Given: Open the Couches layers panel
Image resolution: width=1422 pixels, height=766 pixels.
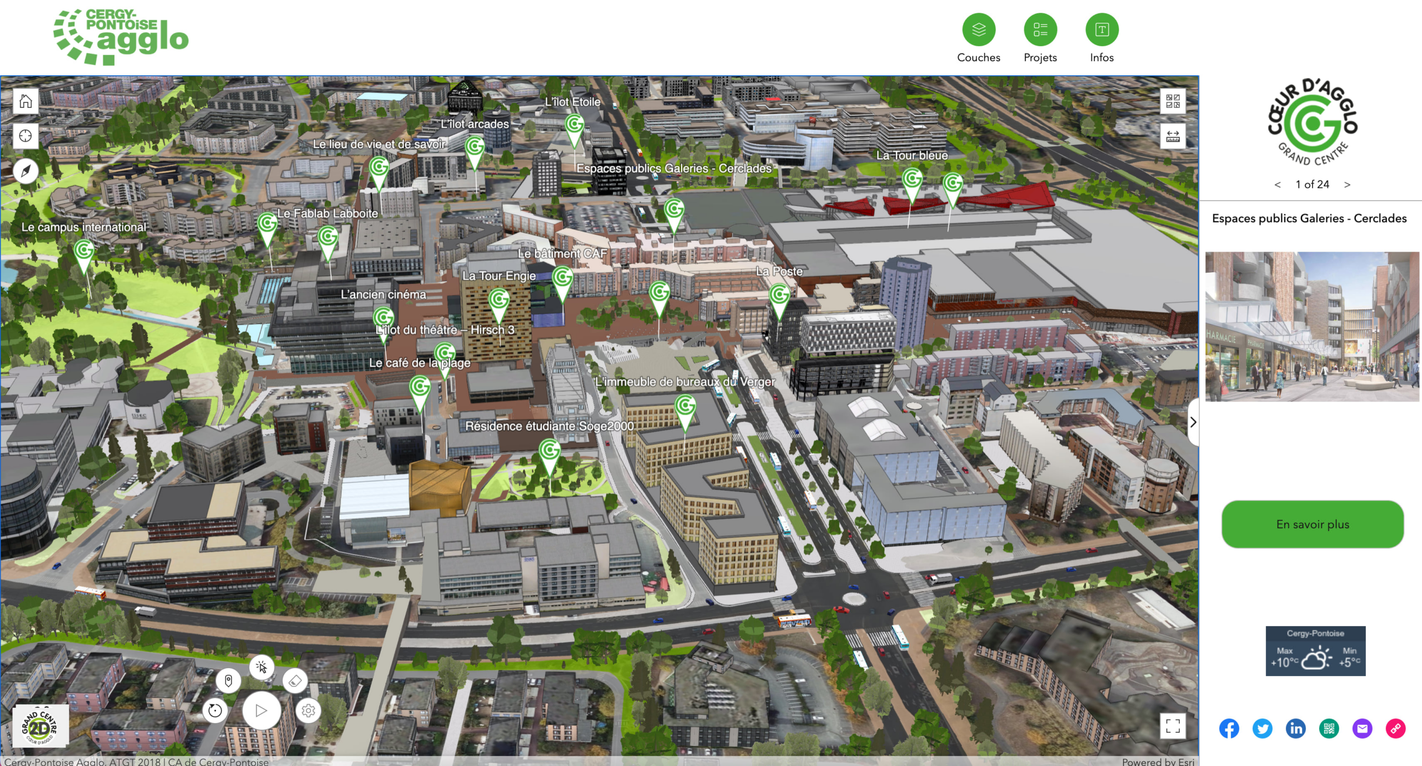Looking at the screenshot, I should click(x=978, y=29).
